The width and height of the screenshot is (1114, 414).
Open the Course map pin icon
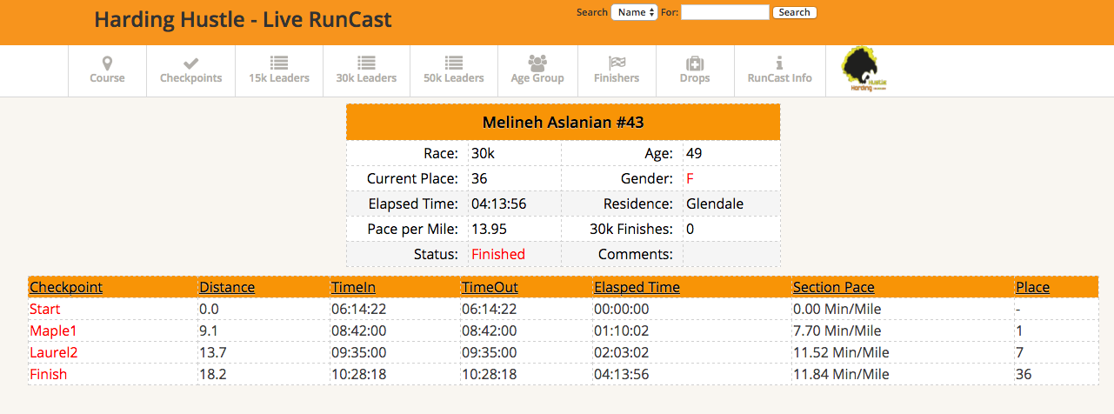(x=107, y=63)
